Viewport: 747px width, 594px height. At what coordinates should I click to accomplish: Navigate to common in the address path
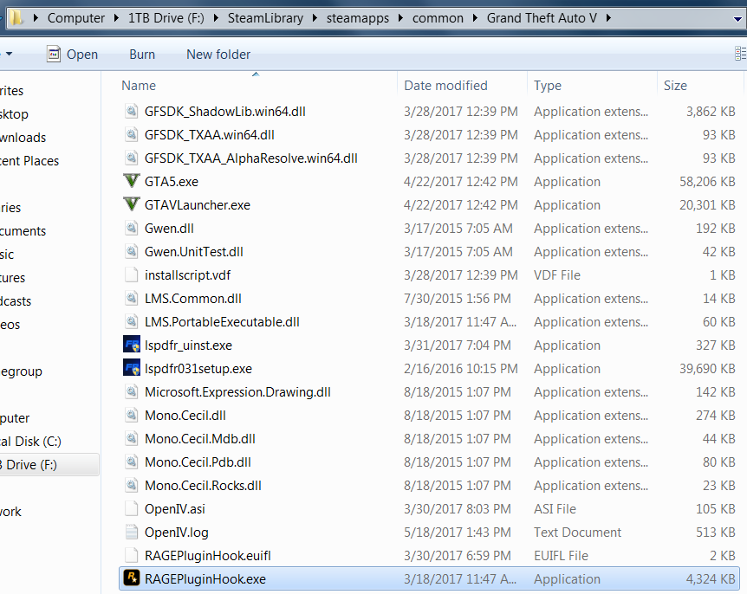438,18
